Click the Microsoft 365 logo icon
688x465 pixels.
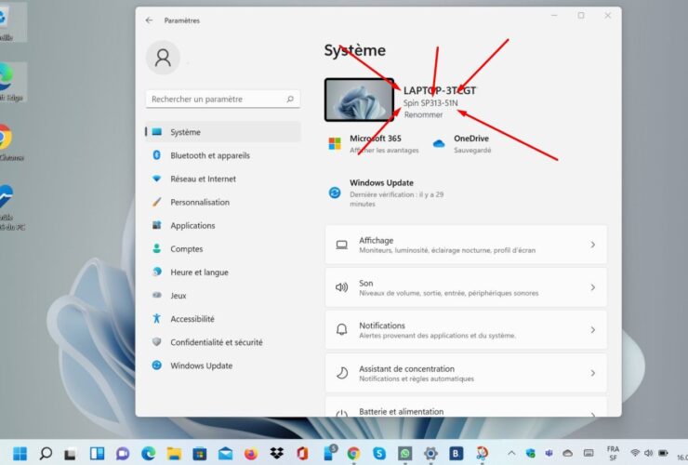point(335,143)
